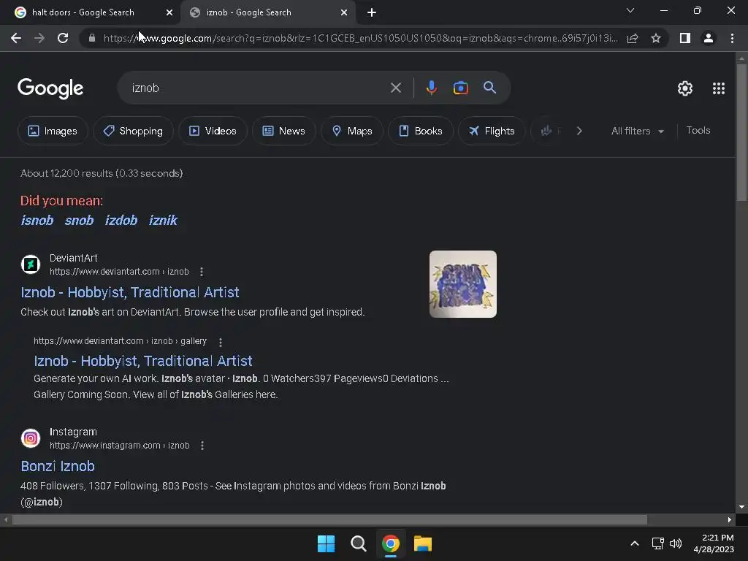Switch to halt doors search tab
The width and height of the screenshot is (748, 561).
pos(91,13)
